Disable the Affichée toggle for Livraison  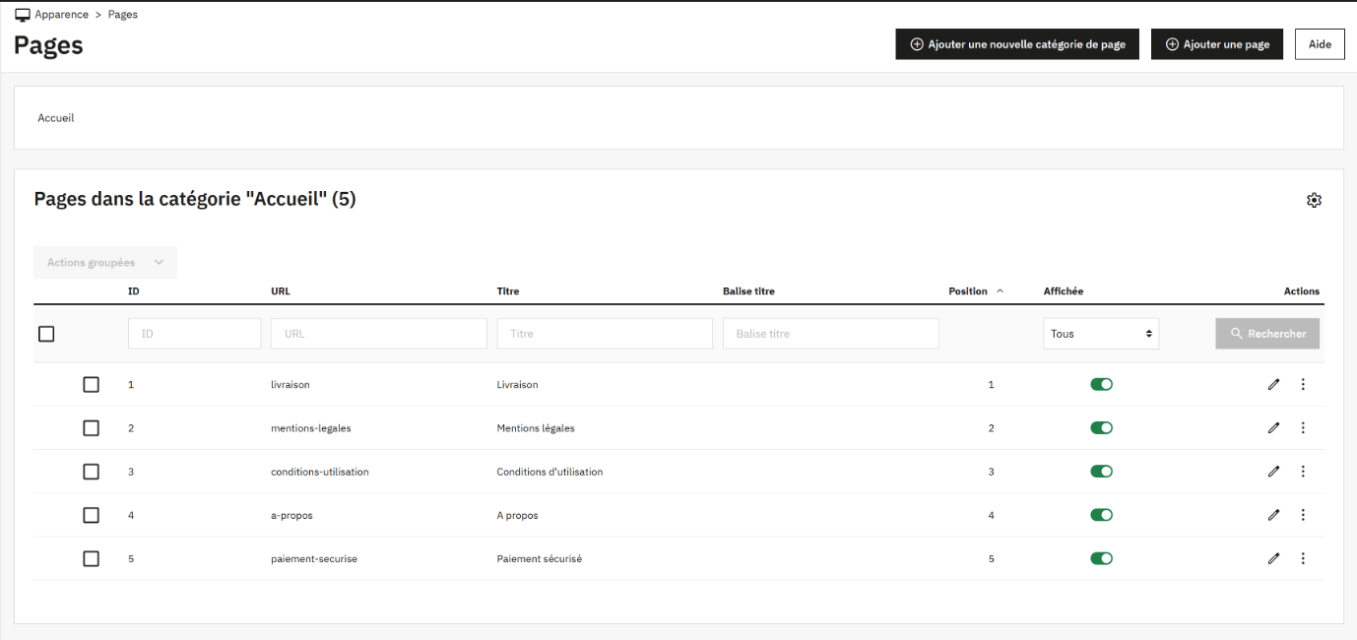click(1101, 384)
